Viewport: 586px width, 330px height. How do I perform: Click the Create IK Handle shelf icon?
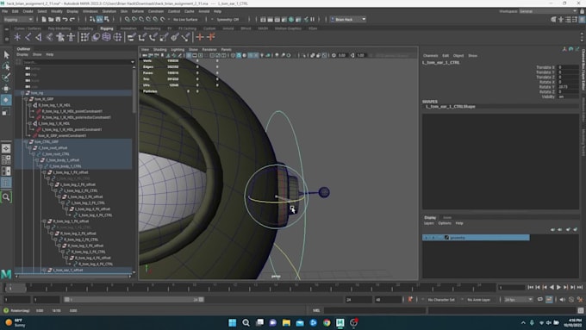[x=39, y=37]
